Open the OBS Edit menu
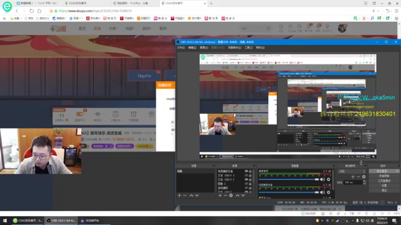401x225 pixels. (192, 47)
